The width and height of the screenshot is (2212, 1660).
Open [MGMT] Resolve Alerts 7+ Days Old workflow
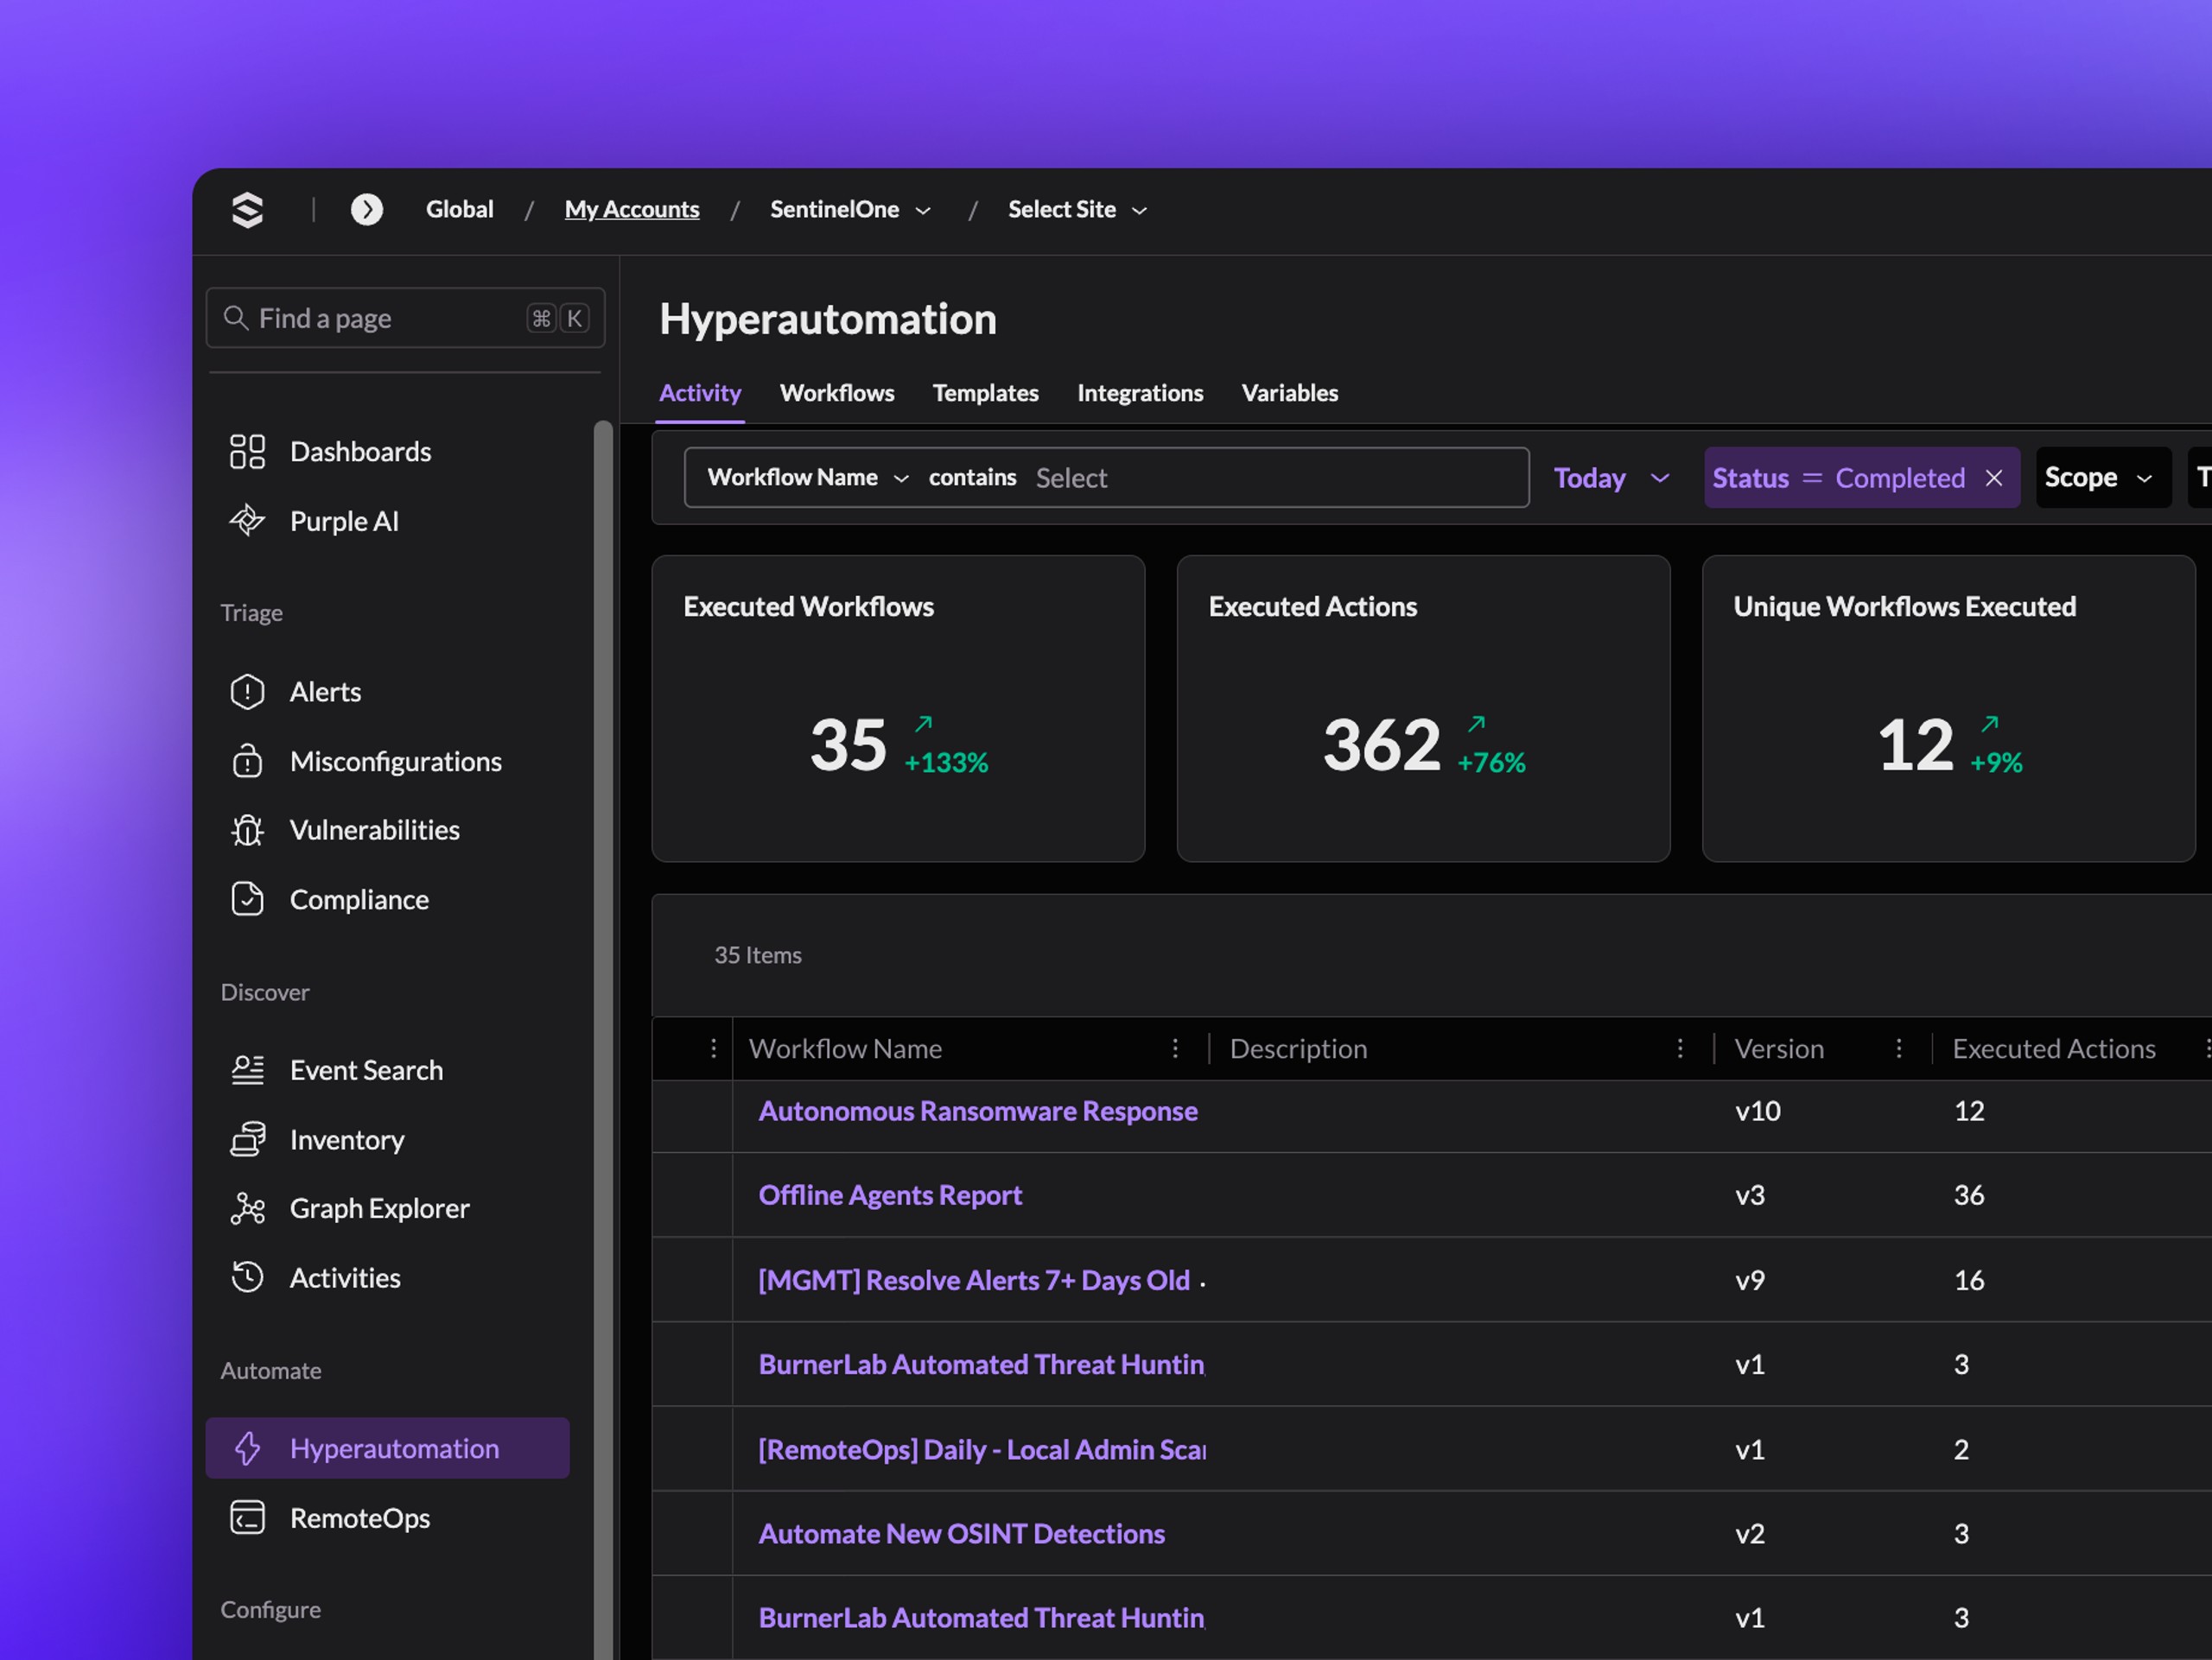974,1280
